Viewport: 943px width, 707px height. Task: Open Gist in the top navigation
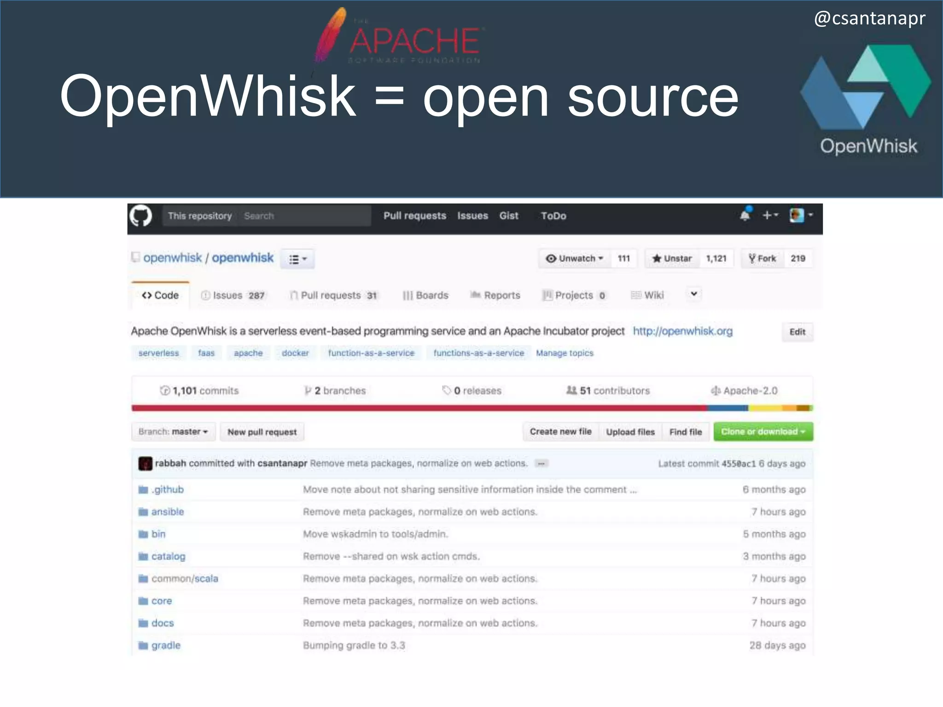coord(509,216)
